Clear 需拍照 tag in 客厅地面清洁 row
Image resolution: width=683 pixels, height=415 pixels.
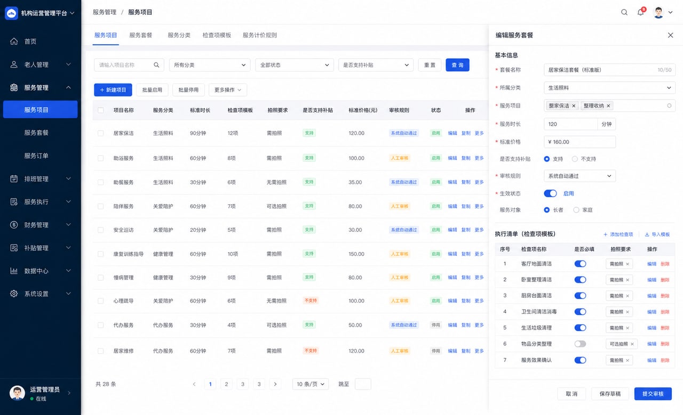point(628,264)
